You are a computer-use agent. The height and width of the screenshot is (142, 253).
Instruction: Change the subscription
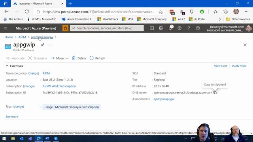[29, 86]
